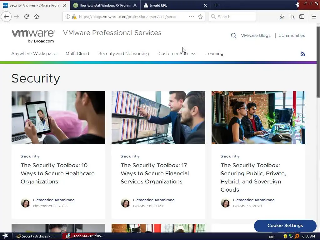
Task: Reload the current page
Action: 27,17
